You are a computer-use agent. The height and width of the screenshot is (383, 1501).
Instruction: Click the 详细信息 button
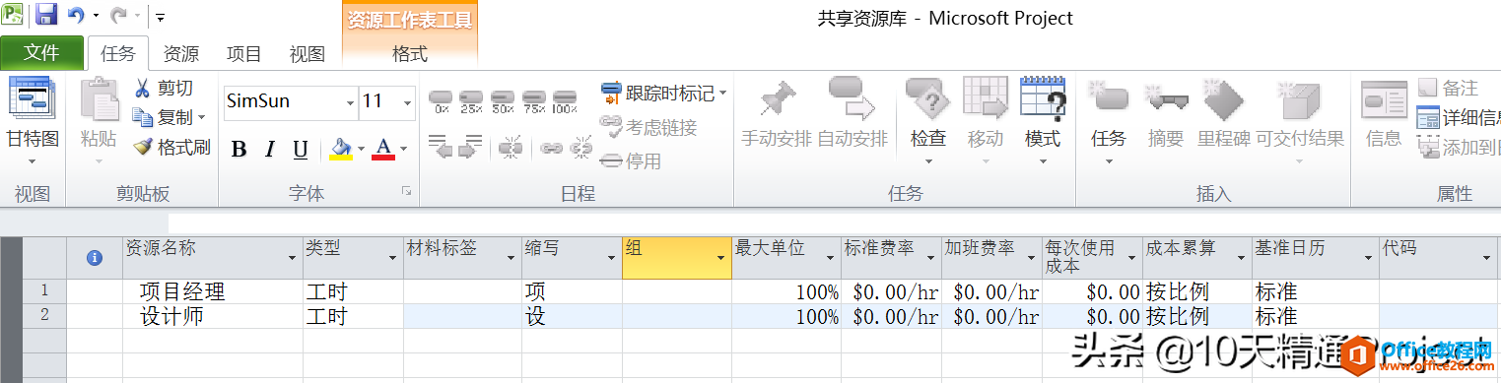(1459, 118)
